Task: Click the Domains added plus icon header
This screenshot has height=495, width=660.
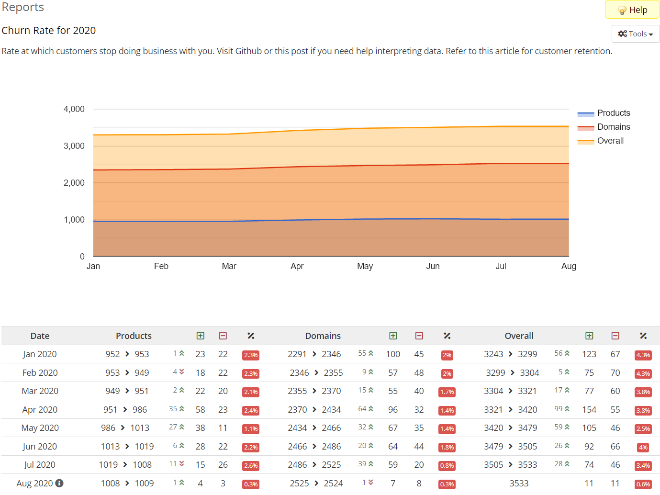Action: [393, 336]
